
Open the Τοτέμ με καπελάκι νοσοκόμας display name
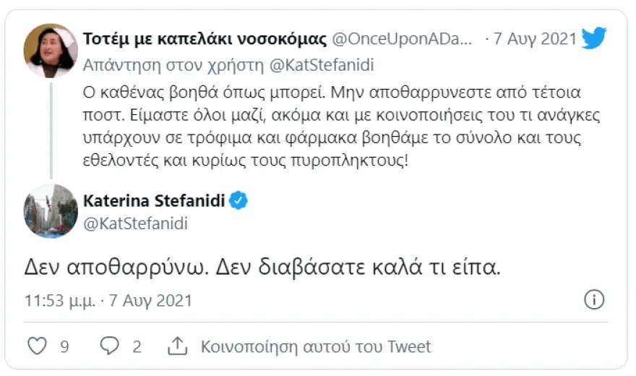click(205, 39)
